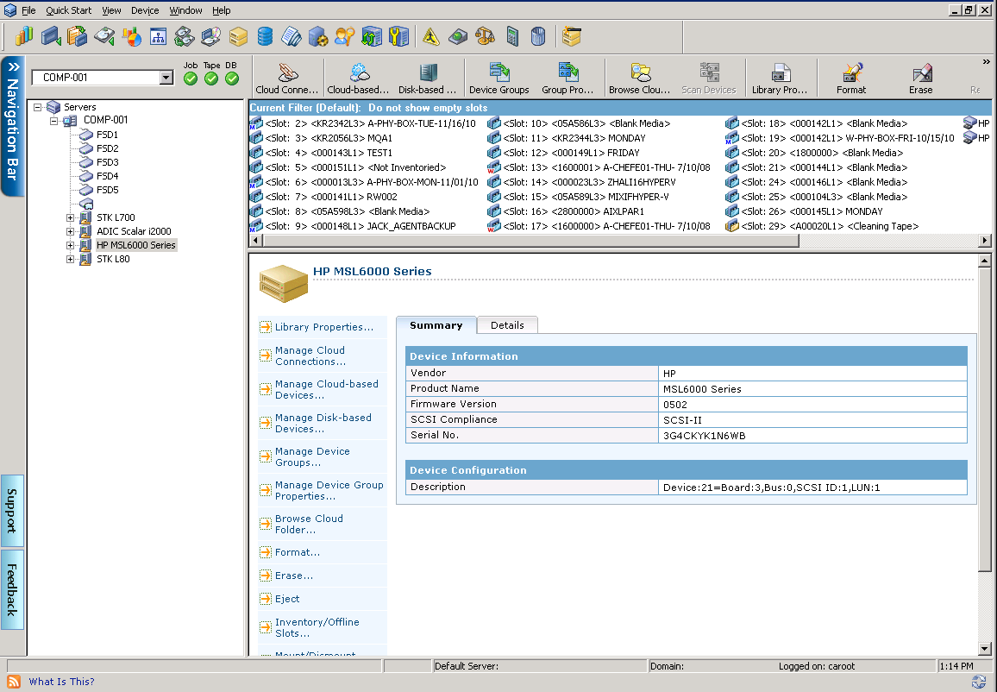This screenshot has height=692, width=997.
Task: Expand the ADIC Scalar i2000 node
Action: [71, 231]
